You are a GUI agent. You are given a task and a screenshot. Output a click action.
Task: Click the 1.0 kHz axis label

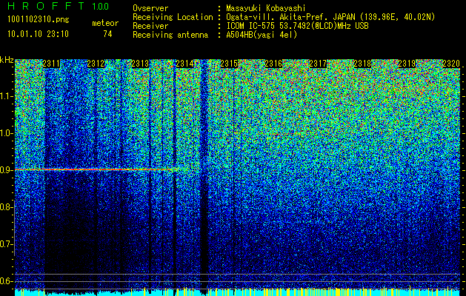6,133
